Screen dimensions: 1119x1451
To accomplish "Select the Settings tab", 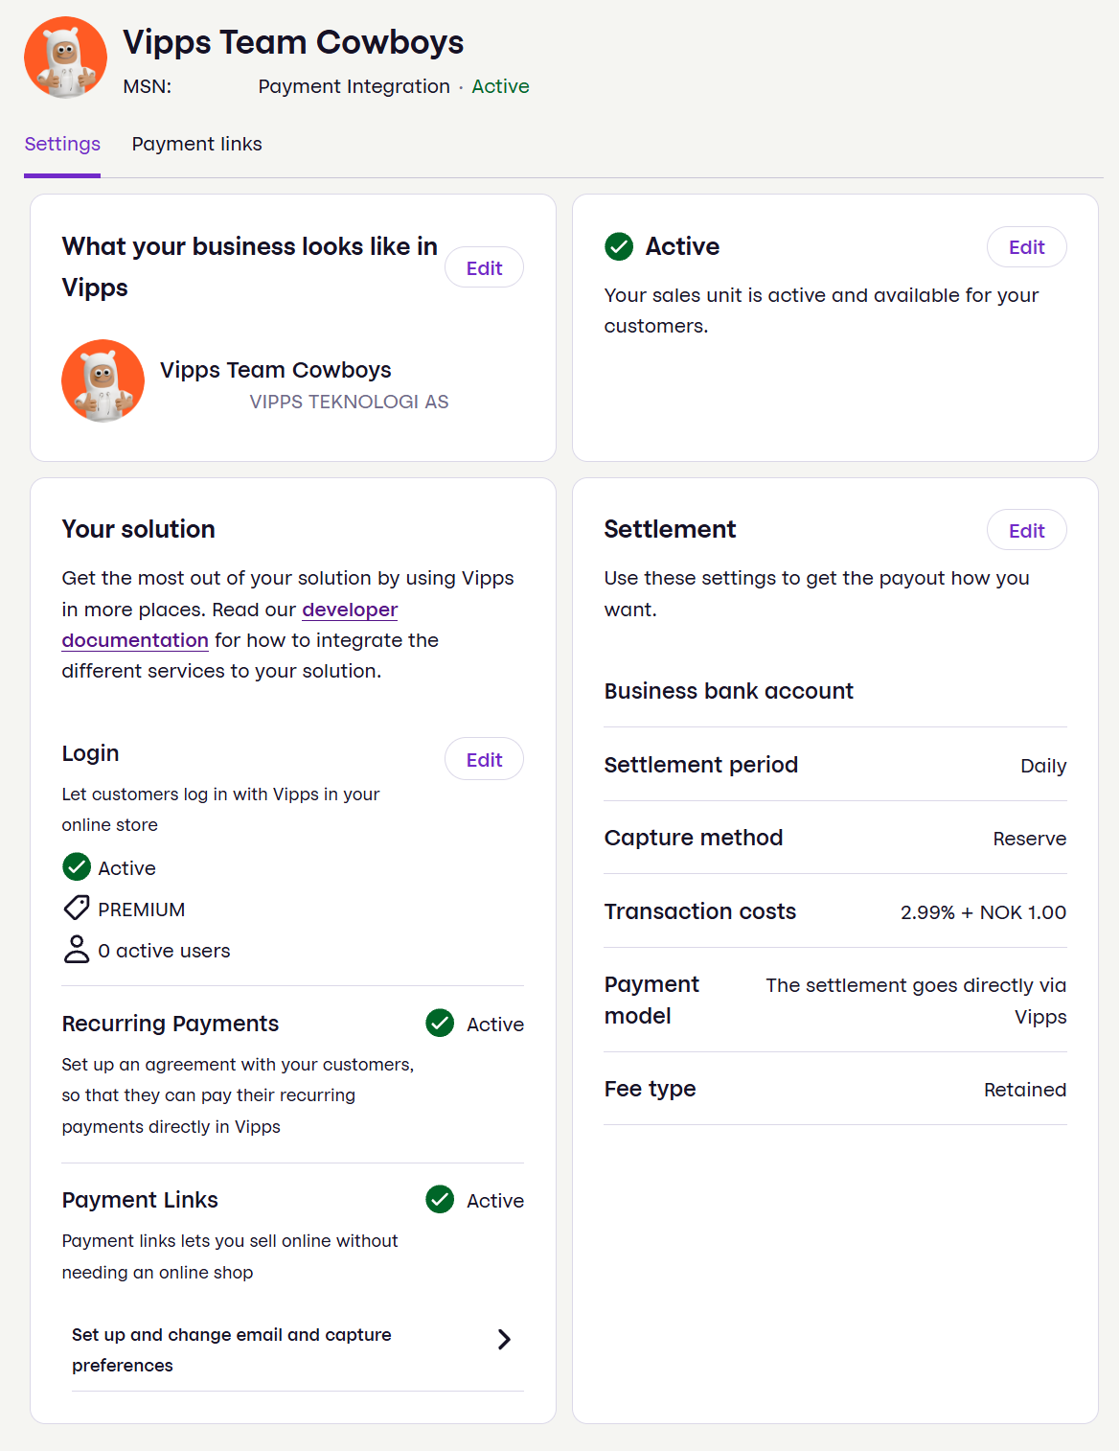I will 62,144.
